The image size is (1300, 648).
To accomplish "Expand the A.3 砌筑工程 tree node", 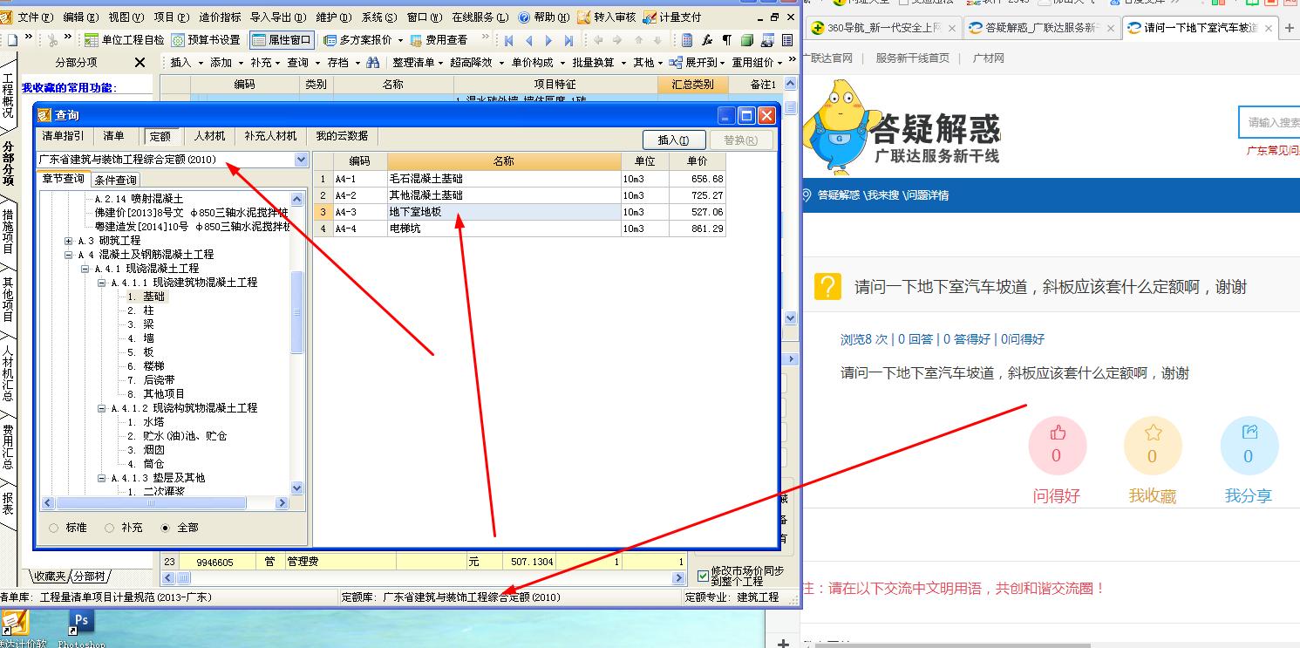I will 69,241.
